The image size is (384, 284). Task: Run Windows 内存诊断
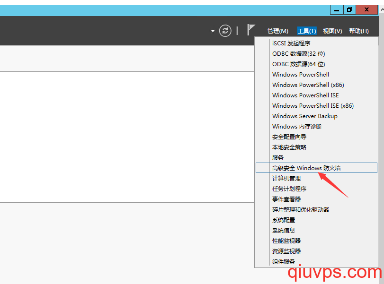tap(316, 126)
